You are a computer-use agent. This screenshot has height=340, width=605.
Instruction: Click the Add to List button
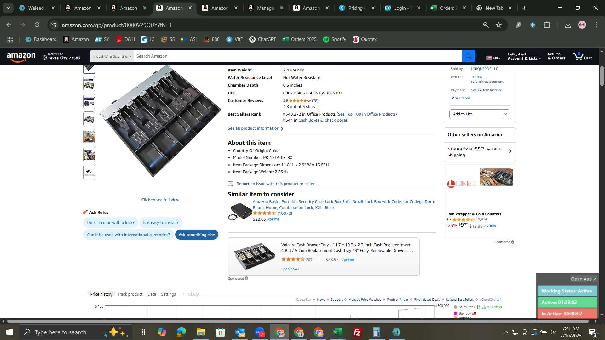pos(476,114)
